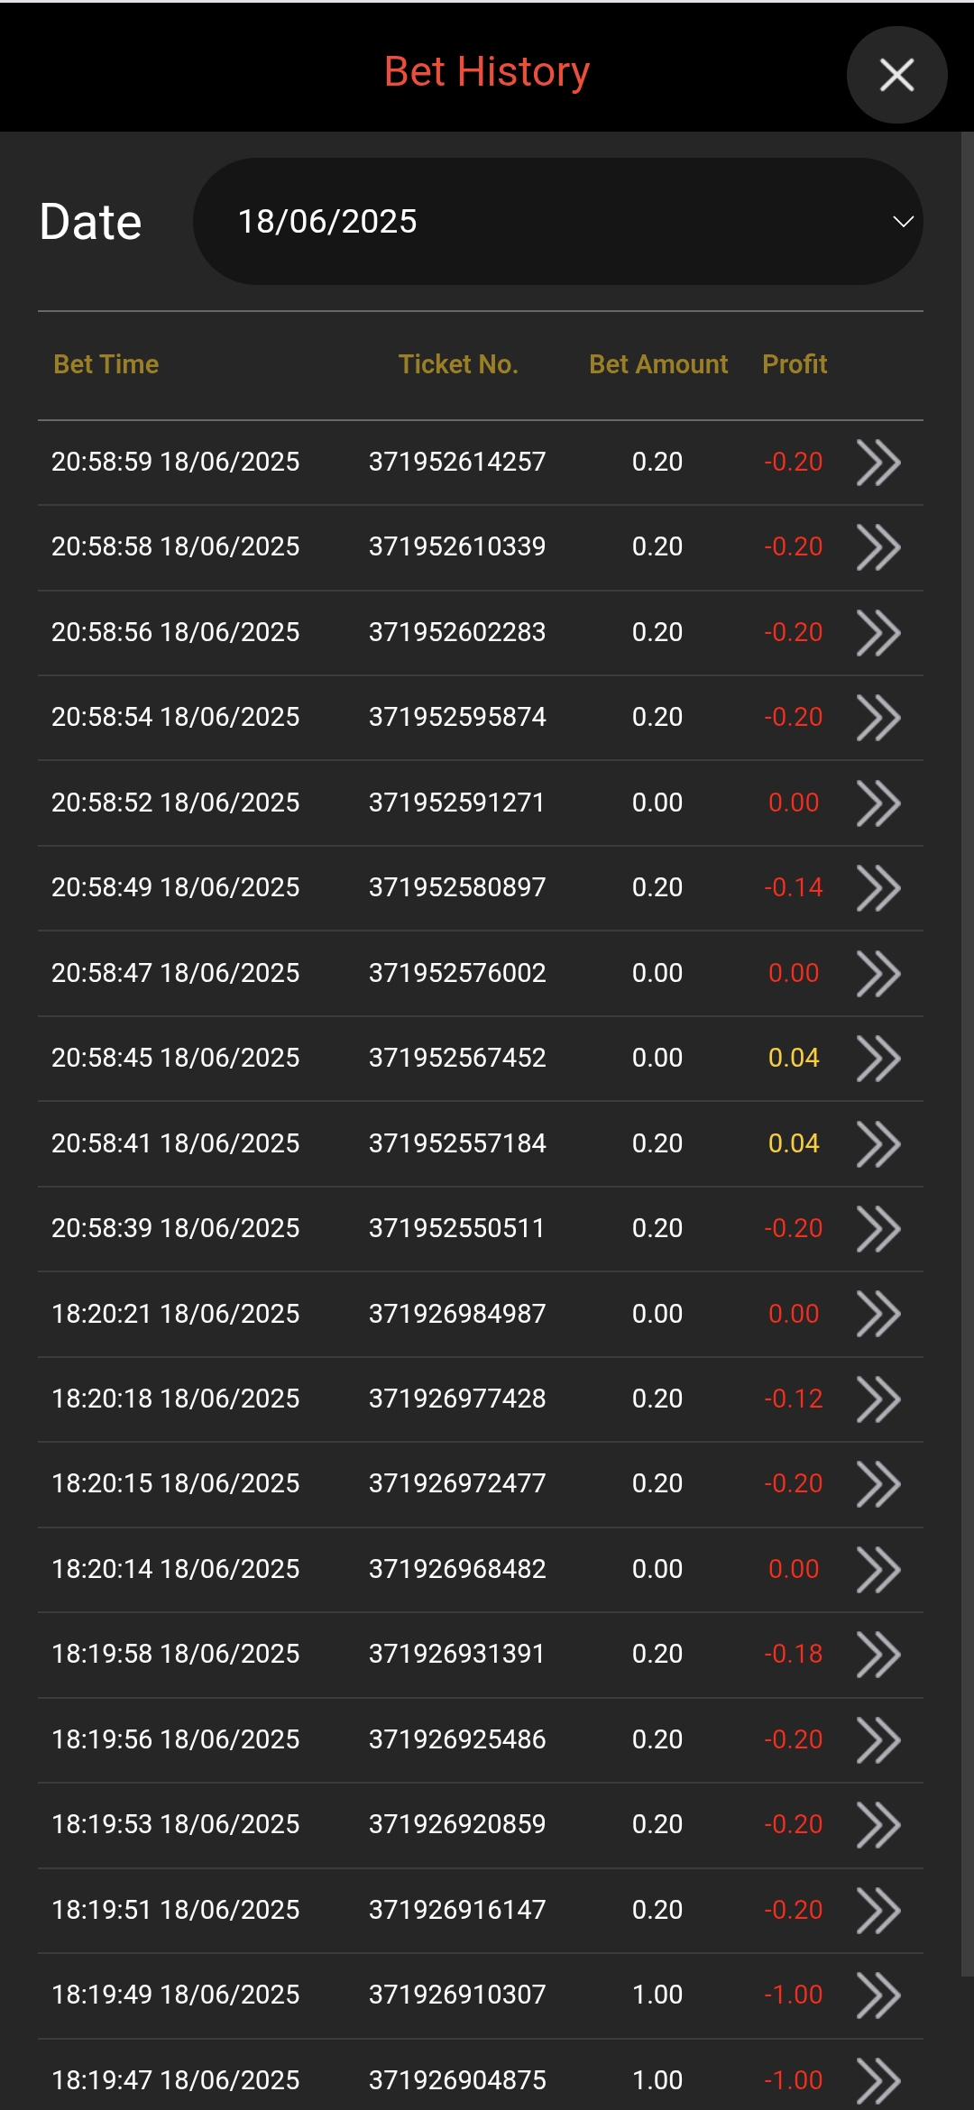Click 0.04 profit for ticket 371952557184
Viewport: 974px width, 2110px height.
(794, 1143)
